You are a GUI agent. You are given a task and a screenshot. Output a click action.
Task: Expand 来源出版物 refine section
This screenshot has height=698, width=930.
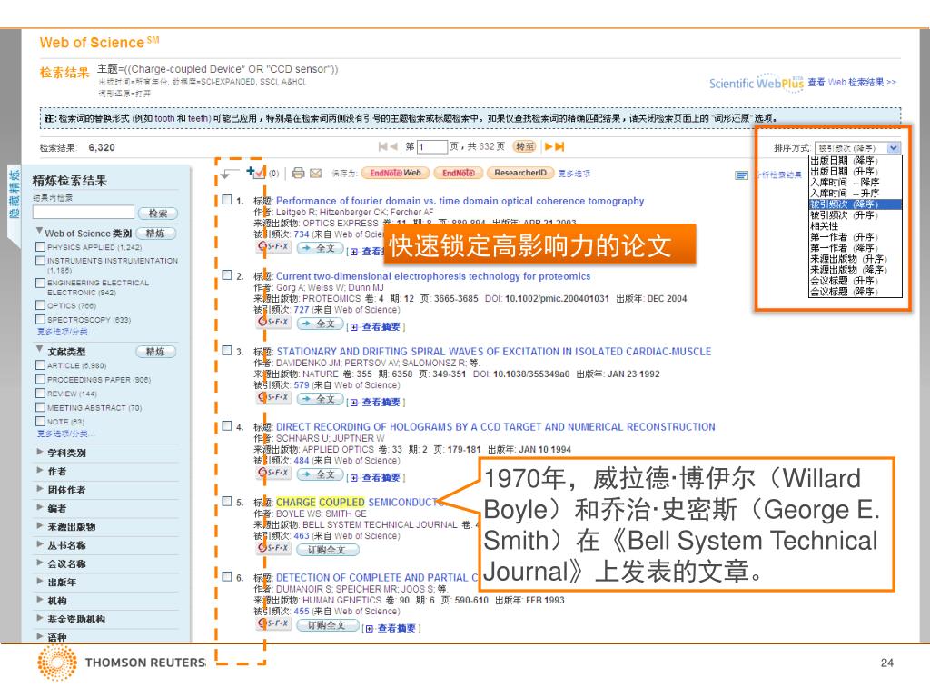pyautogui.click(x=39, y=525)
